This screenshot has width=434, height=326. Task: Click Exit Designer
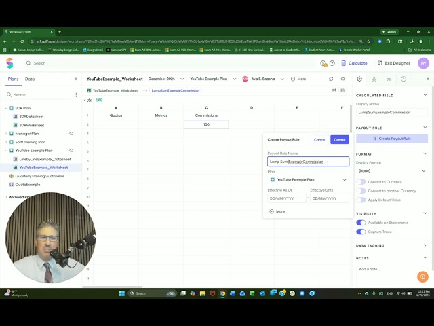point(394,63)
